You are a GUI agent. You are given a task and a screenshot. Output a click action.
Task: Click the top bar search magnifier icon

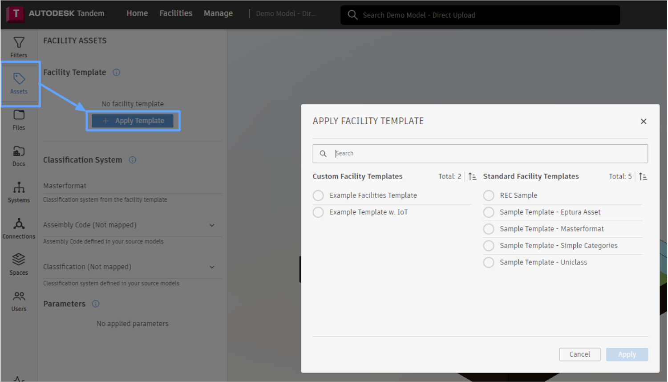pos(352,15)
